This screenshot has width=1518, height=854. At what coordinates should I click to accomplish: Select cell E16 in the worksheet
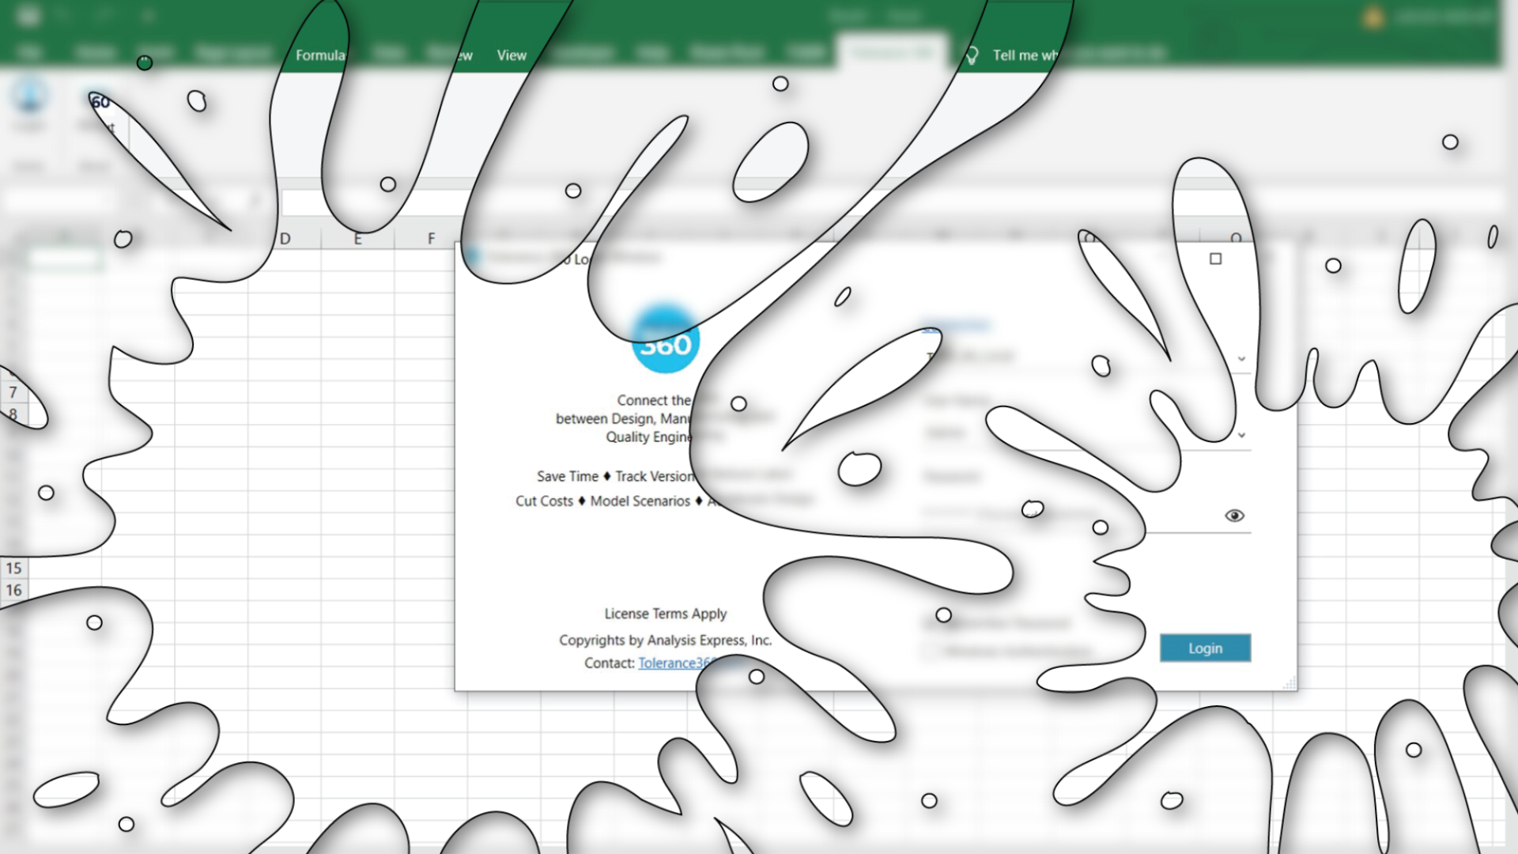tap(358, 590)
